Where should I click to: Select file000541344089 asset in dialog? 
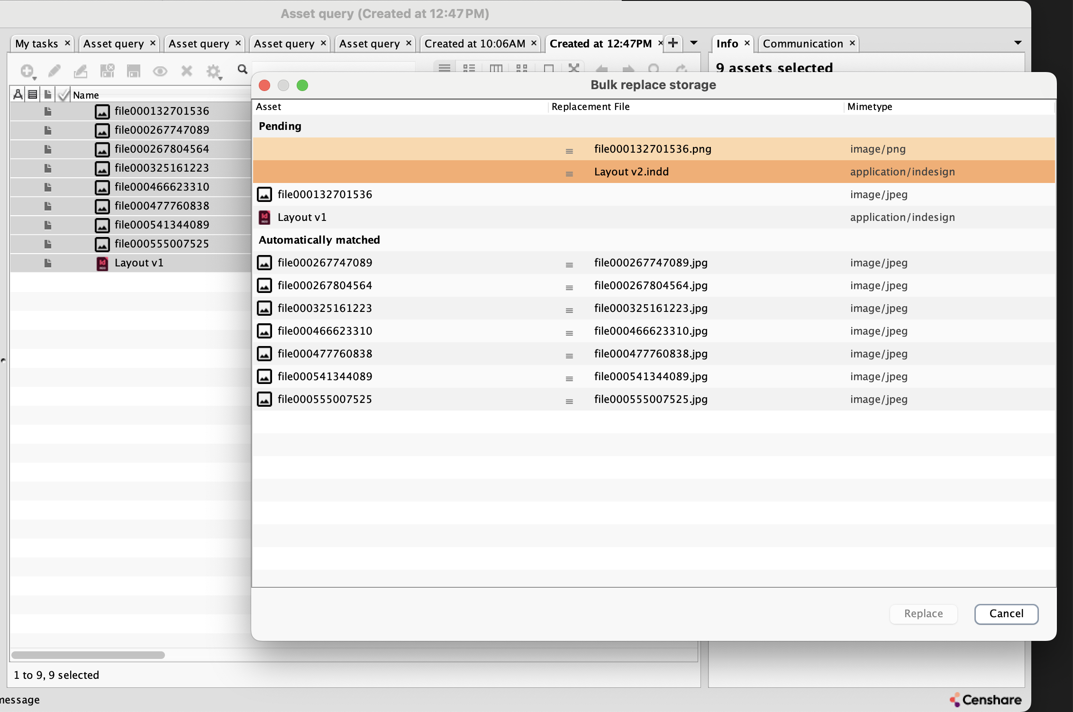325,376
